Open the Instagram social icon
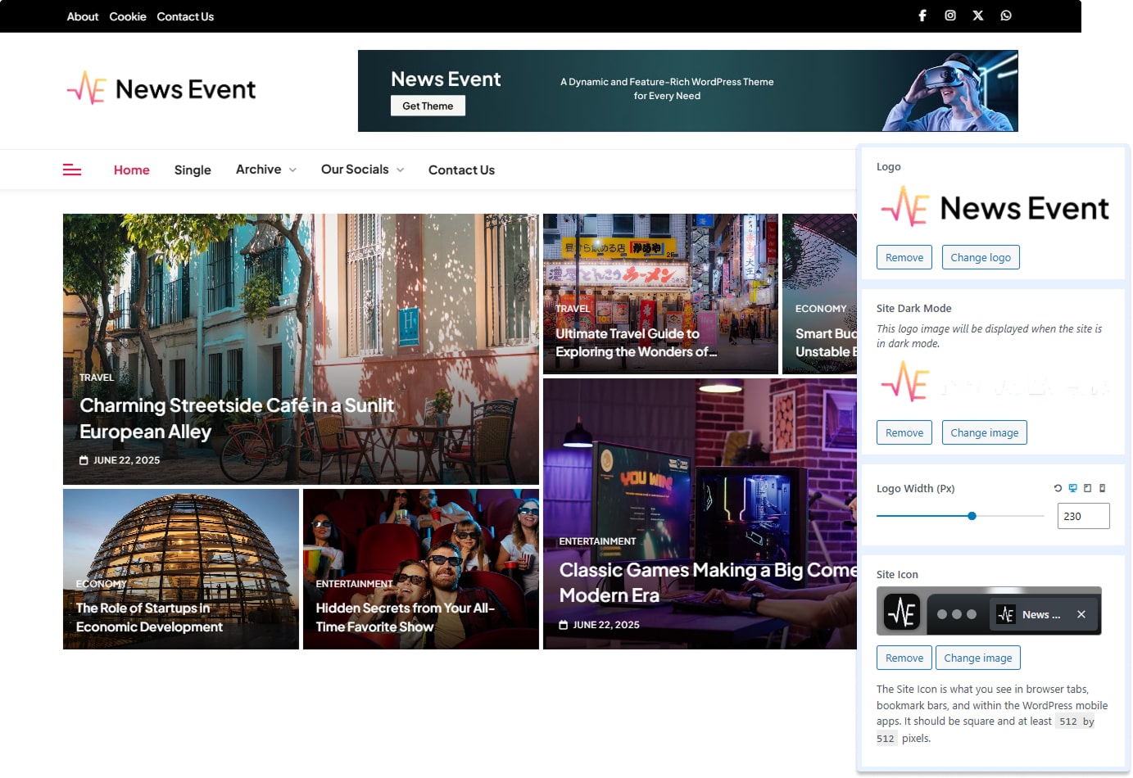Viewport: 1133px width, 778px height. (x=950, y=16)
